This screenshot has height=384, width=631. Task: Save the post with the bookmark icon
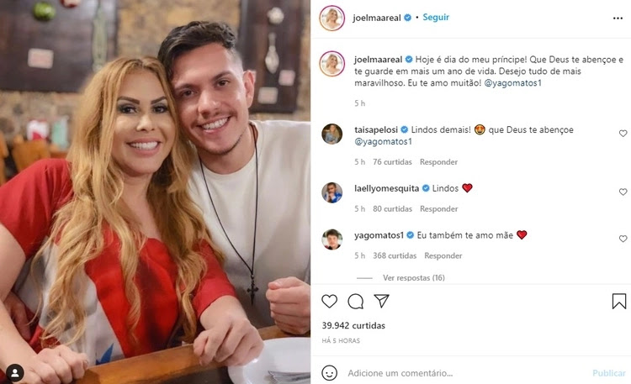pos(619,301)
